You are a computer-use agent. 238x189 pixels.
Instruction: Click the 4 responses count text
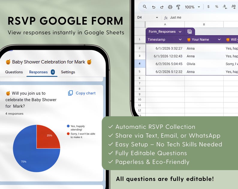tap(14, 114)
